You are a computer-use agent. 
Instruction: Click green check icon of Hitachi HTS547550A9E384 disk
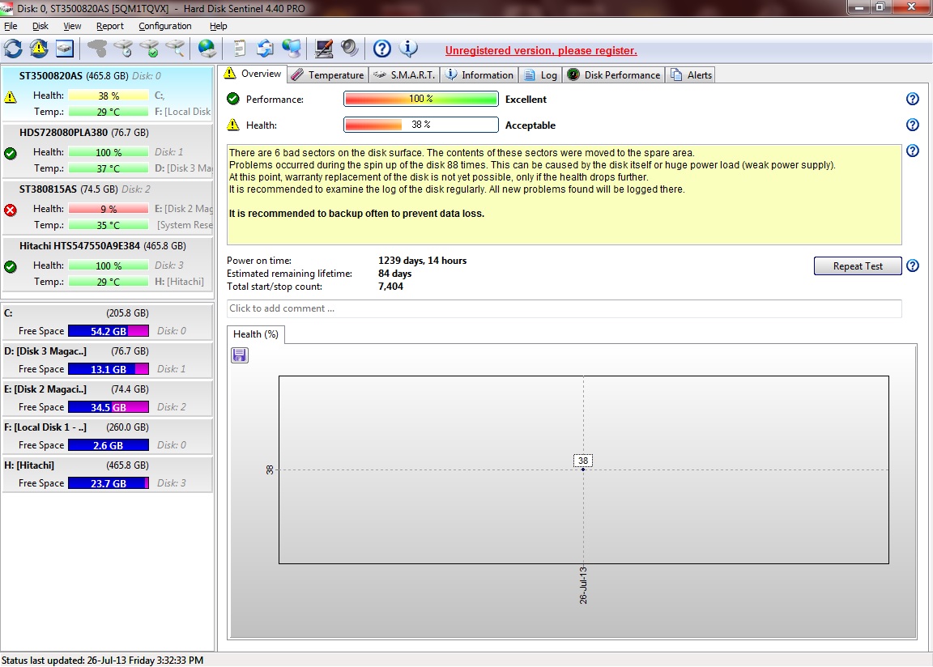click(x=10, y=267)
